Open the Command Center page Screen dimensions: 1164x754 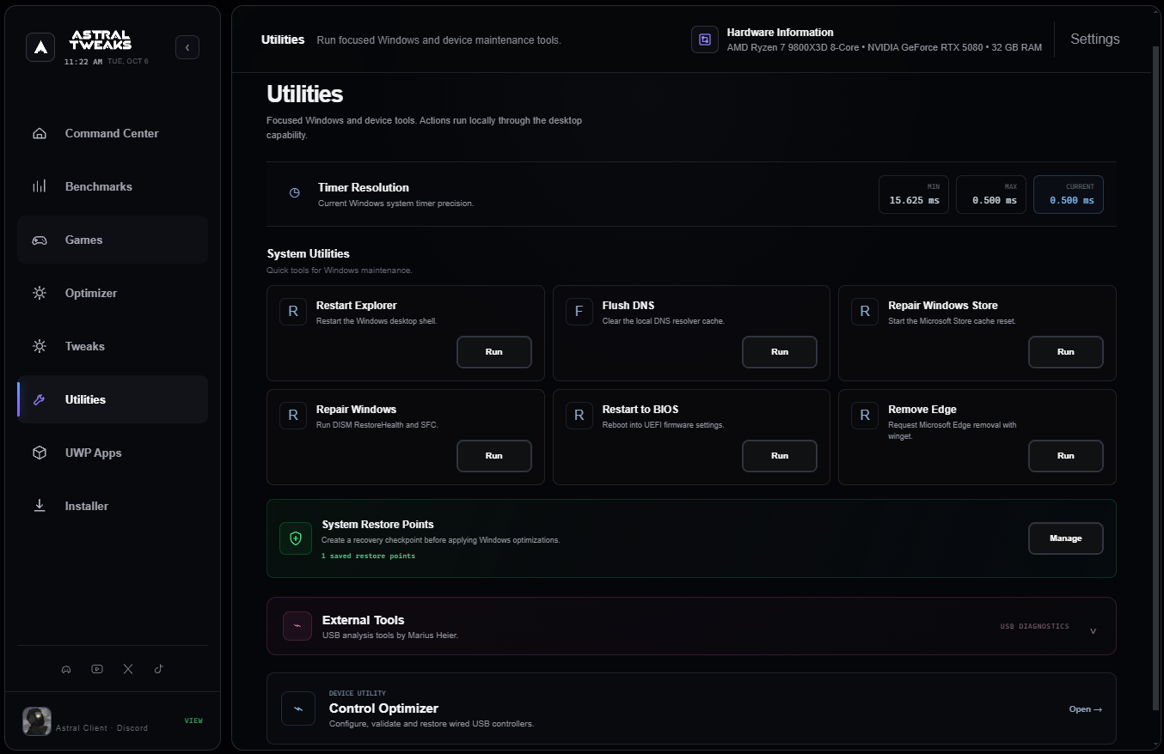pyautogui.click(x=113, y=133)
